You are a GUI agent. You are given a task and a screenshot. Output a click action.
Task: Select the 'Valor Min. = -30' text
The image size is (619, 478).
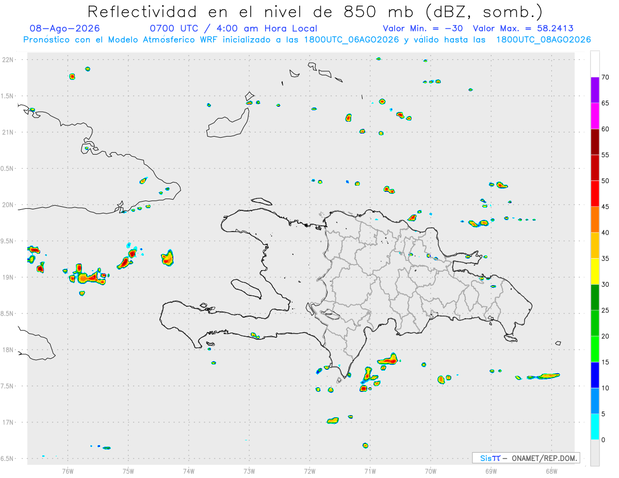(423, 28)
